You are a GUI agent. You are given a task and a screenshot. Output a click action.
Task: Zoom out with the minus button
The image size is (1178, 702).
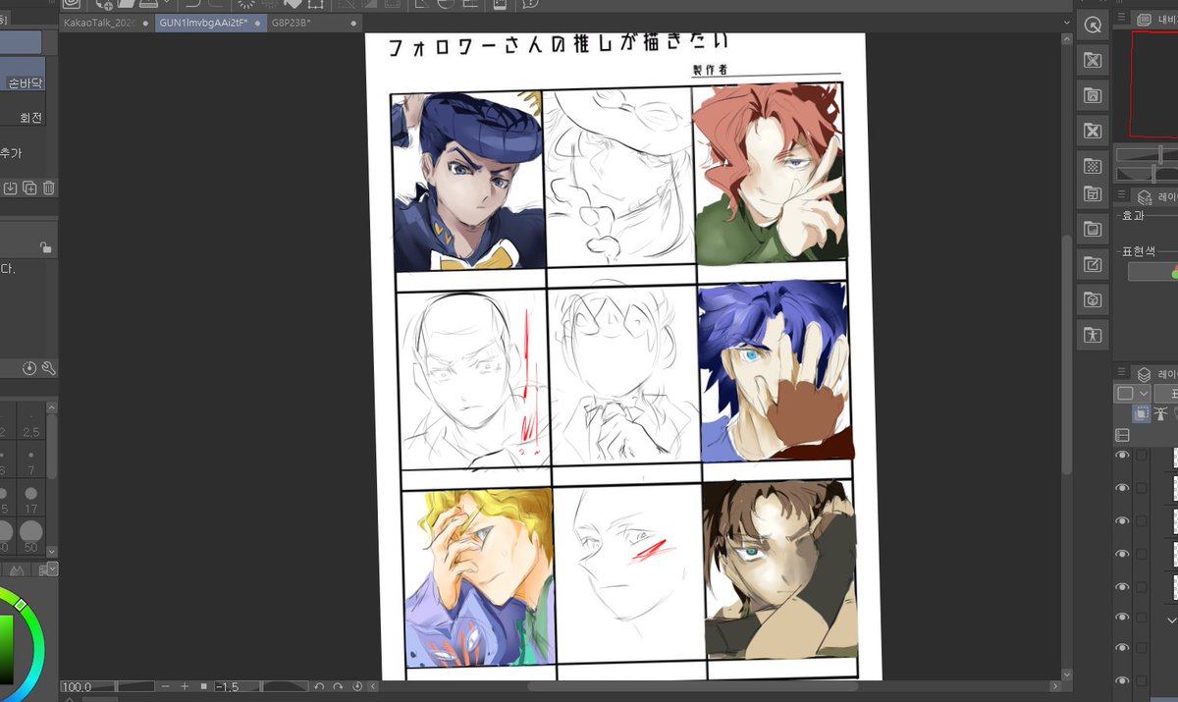[164, 686]
